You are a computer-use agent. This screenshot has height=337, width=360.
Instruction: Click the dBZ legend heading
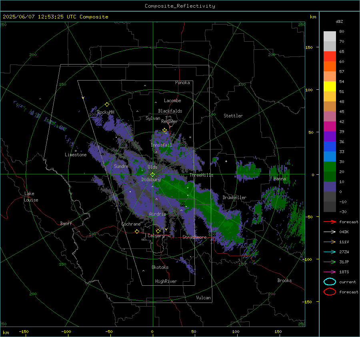(339, 21)
